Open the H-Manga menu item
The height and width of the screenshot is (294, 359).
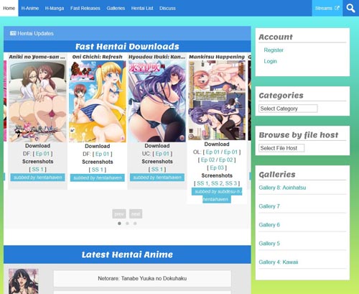click(55, 8)
